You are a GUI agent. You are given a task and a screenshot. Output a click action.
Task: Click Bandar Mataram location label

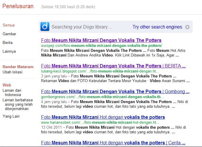point(18,67)
